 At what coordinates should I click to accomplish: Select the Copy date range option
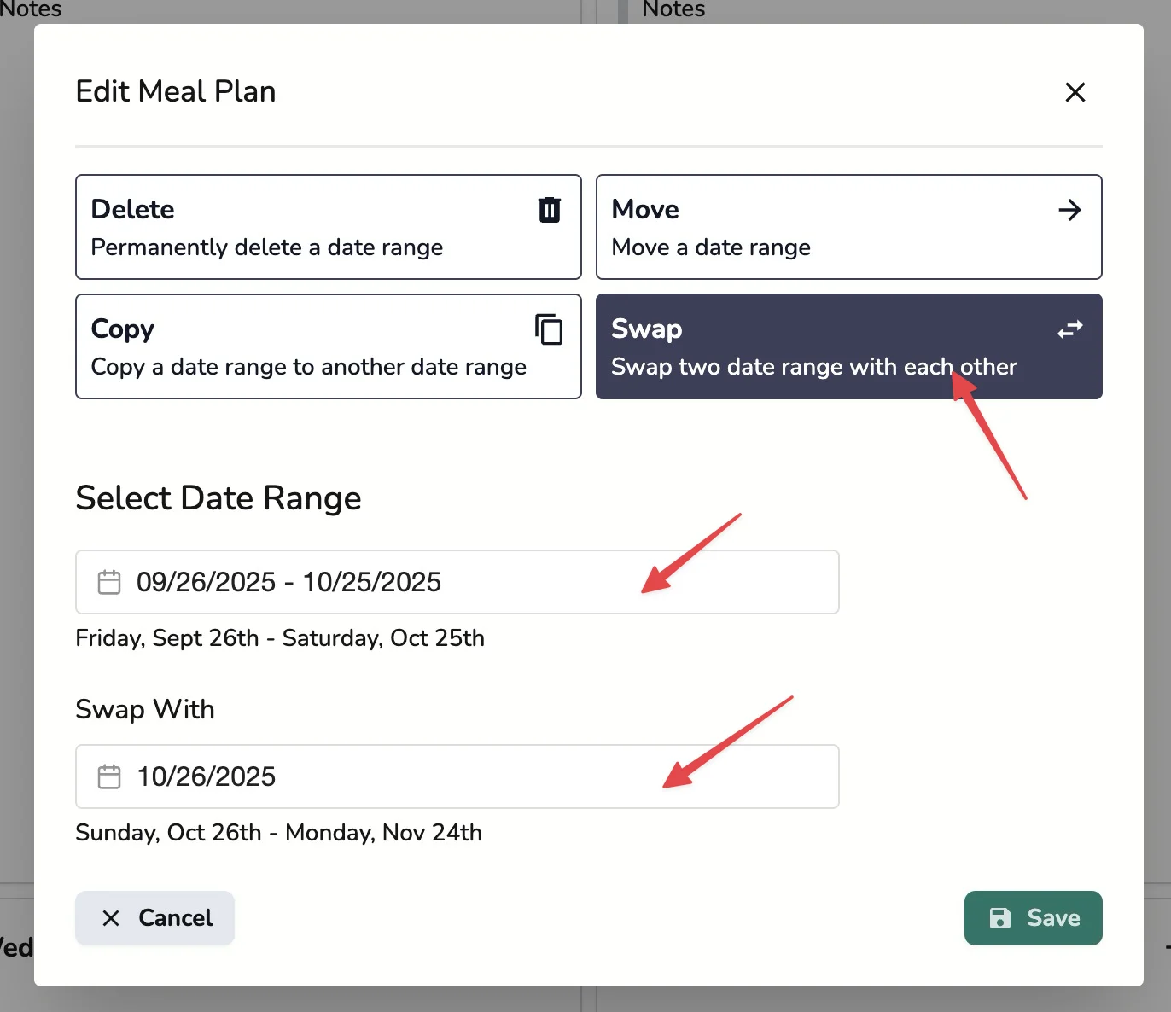(x=329, y=346)
